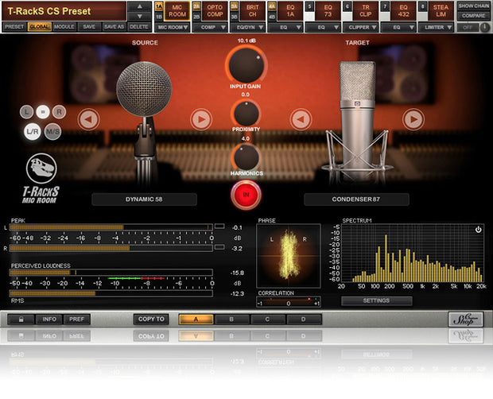This screenshot has width=493, height=399.
Task: Click the HARMONICS knob
Action: tap(246, 157)
